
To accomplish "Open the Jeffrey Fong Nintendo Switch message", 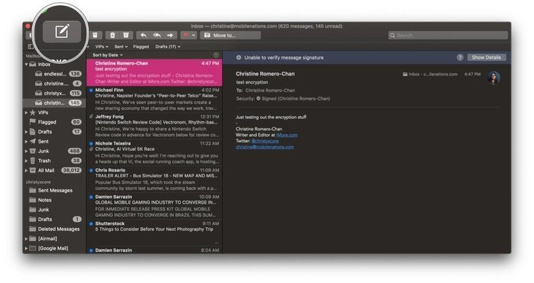I will (154, 125).
